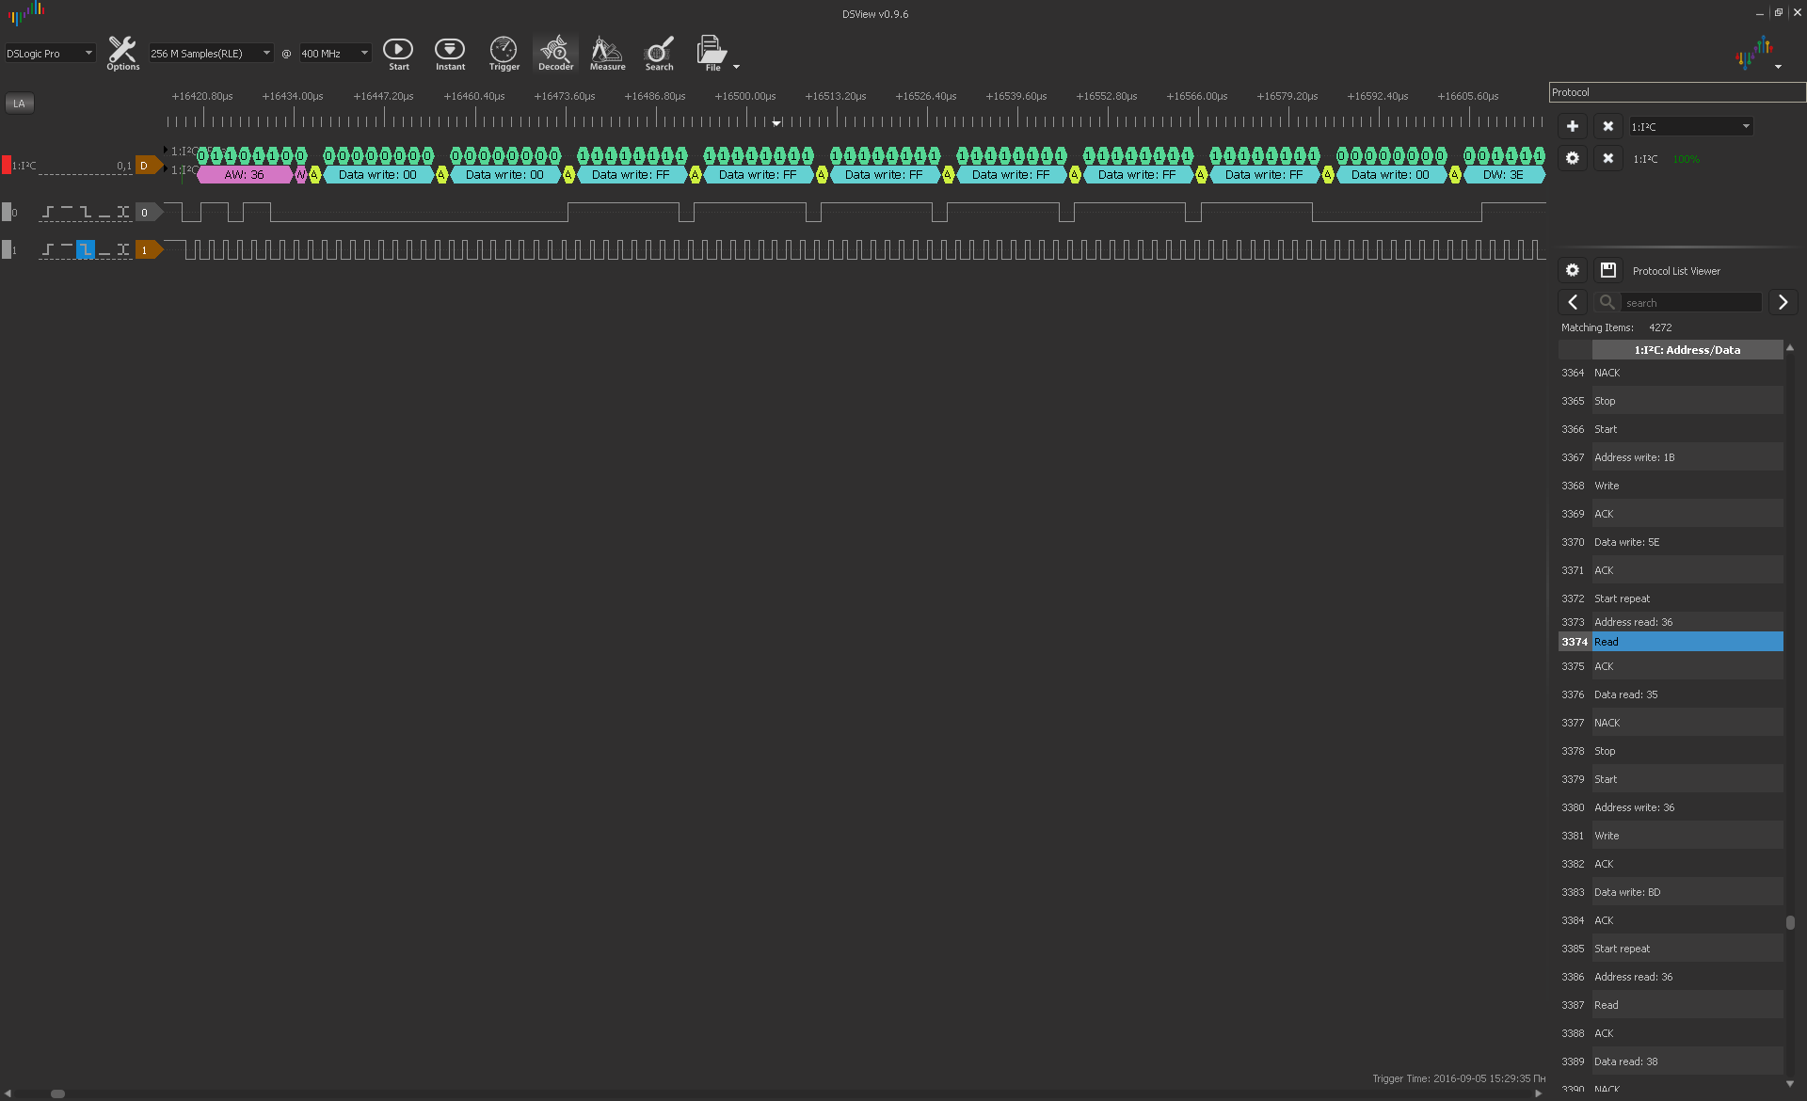Open the Options wrench icon
This screenshot has height=1101, width=1807.
coord(122,53)
